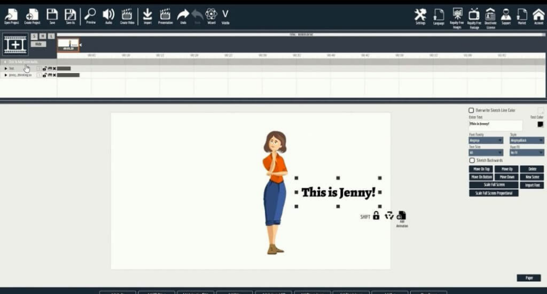Click the Paper button
The width and height of the screenshot is (547, 294).
(x=529, y=278)
